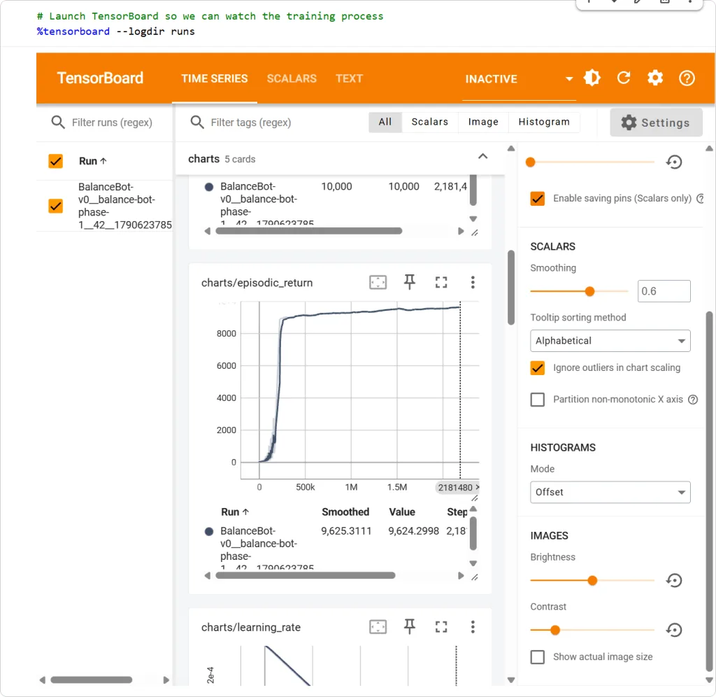Screen dimensions: 716x697
Task: Uncheck the select-all runs checkbox
Action: coord(56,161)
